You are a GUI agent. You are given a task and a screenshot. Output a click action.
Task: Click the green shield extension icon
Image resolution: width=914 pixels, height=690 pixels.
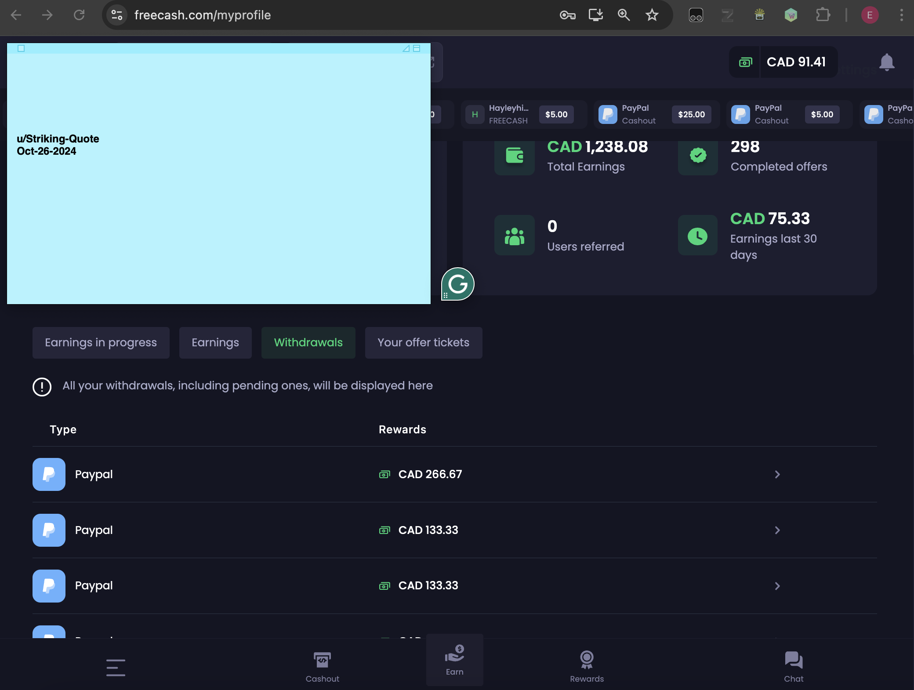791,15
